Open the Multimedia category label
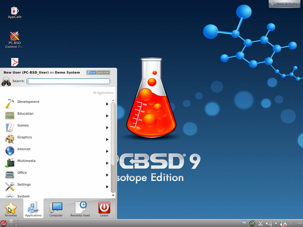The width and height of the screenshot is (303, 227). tap(26, 161)
